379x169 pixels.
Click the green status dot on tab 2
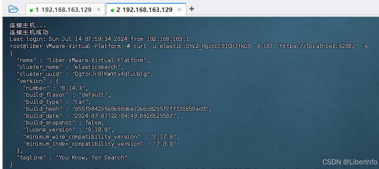[112, 10]
